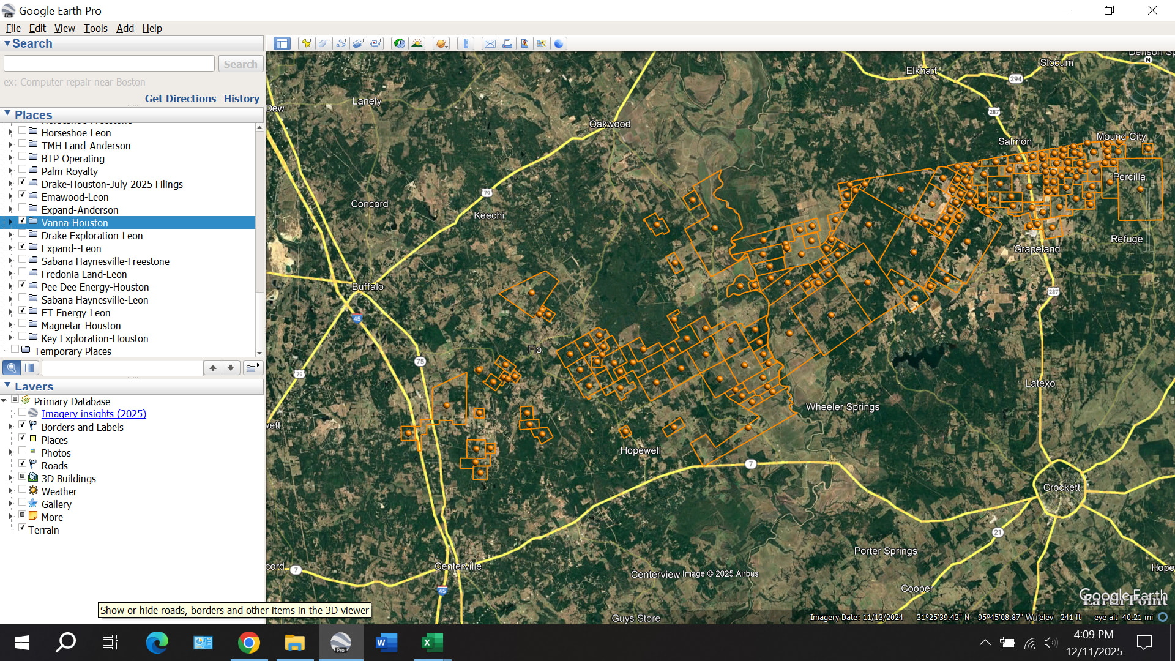The image size is (1175, 661).
Task: Show historical imagery clock icon
Action: tap(399, 43)
